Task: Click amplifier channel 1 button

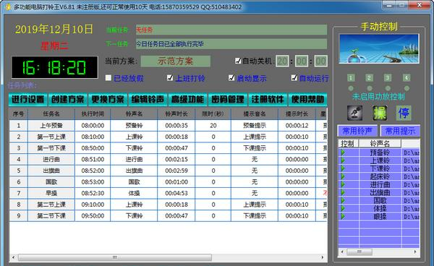Action: [x=351, y=77]
